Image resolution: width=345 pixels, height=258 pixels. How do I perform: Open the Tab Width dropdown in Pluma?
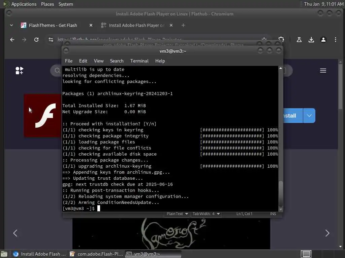point(206,214)
